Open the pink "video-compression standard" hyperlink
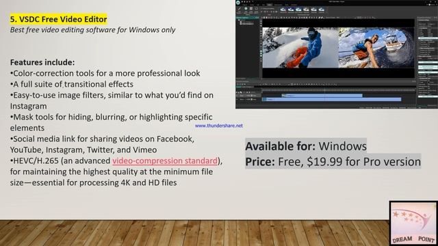The image size is (438, 246). (x=165, y=161)
